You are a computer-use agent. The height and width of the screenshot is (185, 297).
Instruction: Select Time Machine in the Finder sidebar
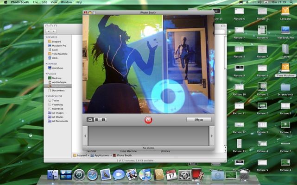[x=59, y=54]
